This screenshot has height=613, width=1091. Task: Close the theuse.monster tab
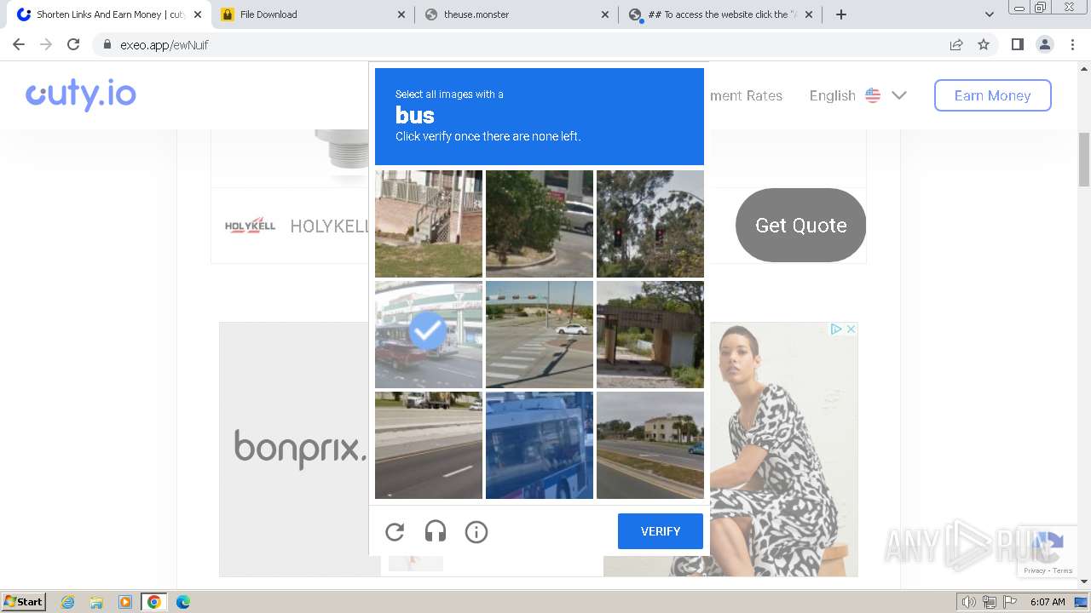(x=605, y=14)
